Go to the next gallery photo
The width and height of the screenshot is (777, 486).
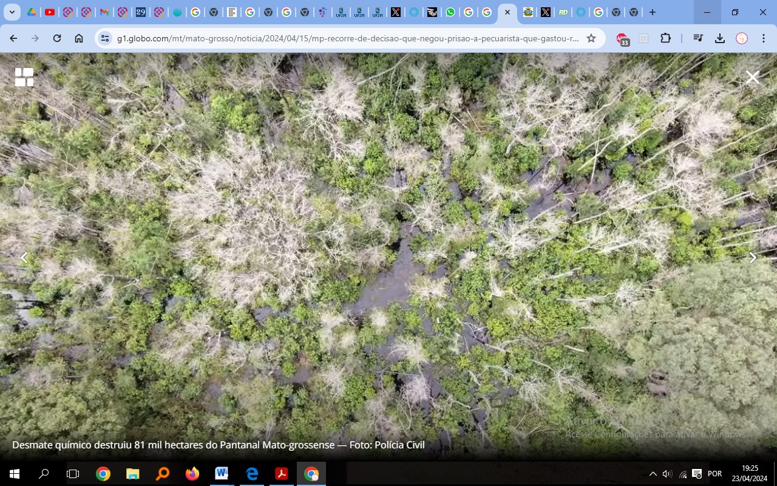point(753,258)
